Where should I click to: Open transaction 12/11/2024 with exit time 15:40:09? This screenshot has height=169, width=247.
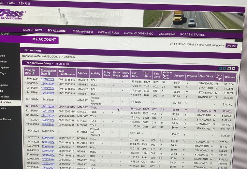(x=48, y=107)
